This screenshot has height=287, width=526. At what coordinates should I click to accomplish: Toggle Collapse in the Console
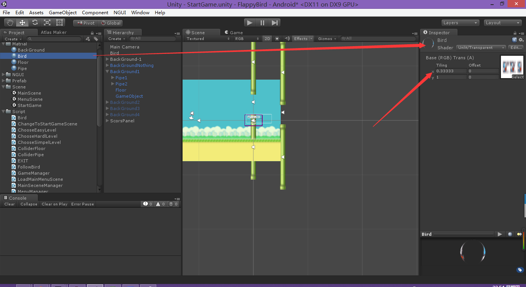pyautogui.click(x=29, y=204)
